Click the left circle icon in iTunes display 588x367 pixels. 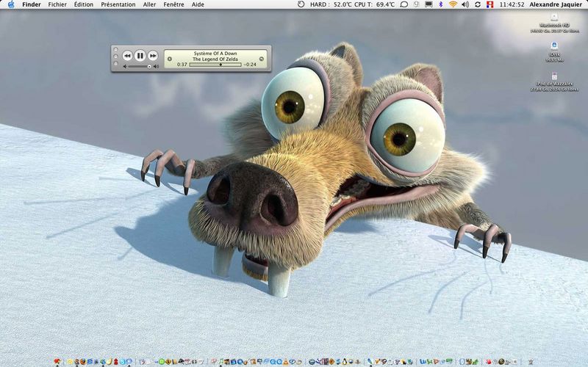169,59
